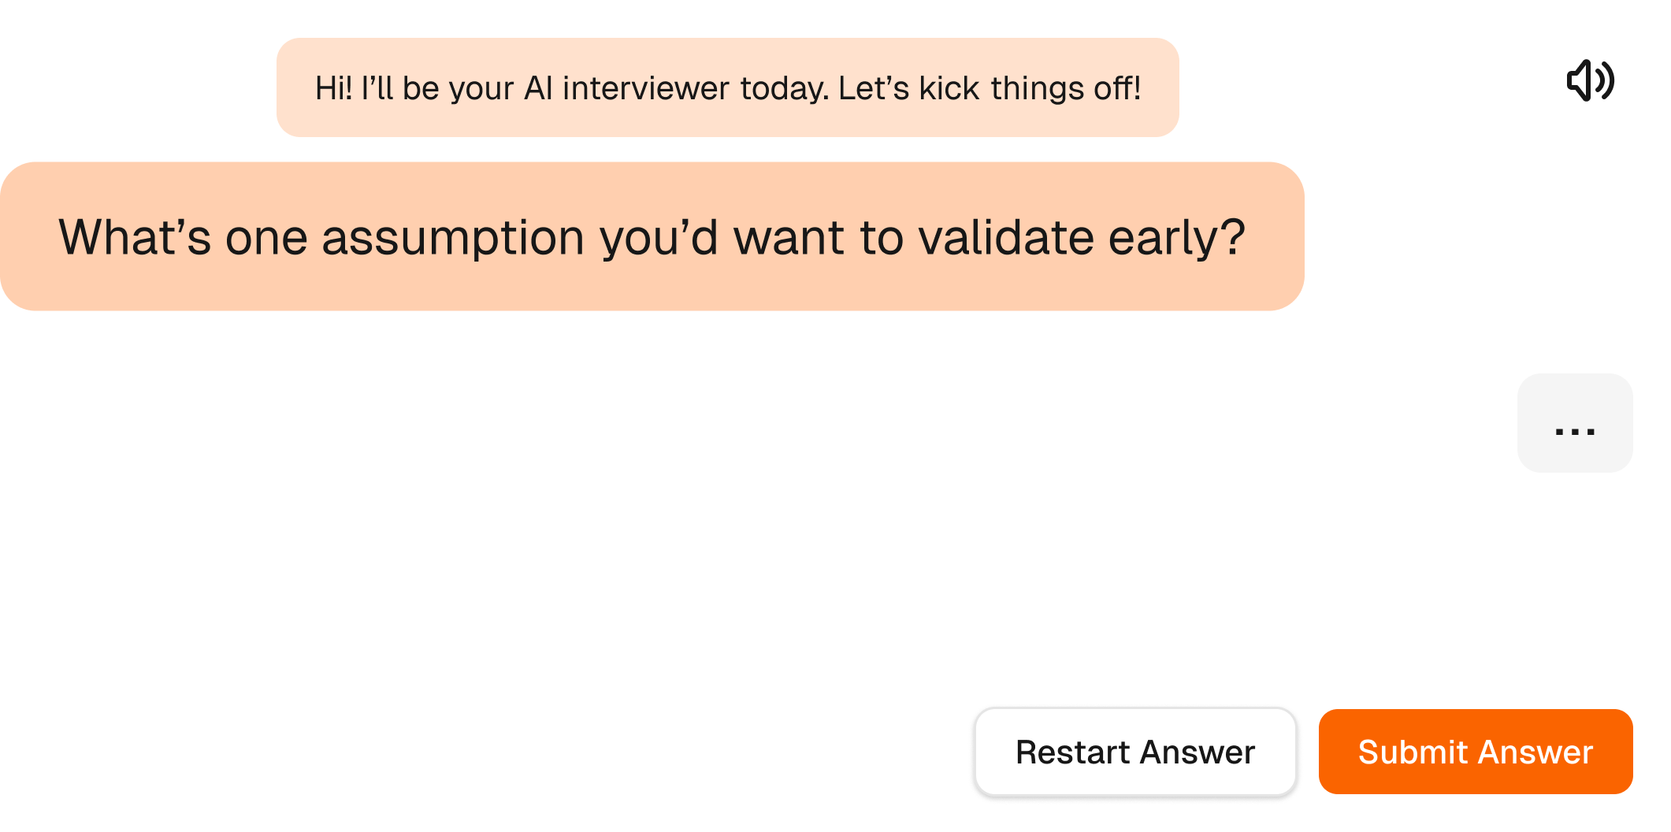Click the white Restart Answer outline button
Screen dimensions: 1671x832
coord(1135,752)
